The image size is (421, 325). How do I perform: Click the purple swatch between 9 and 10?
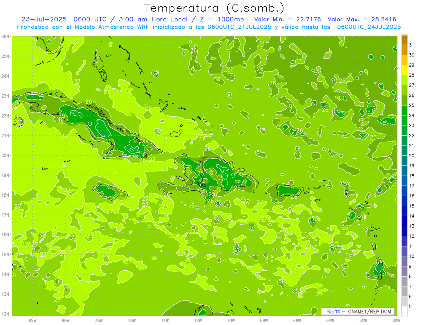(405, 262)
